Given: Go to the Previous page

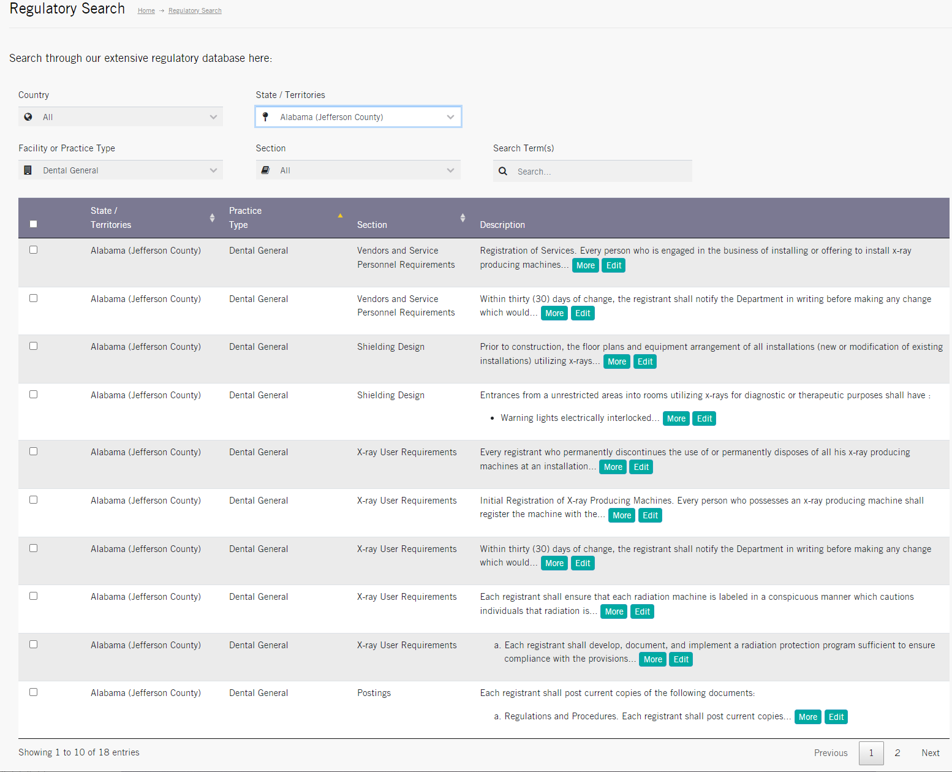Looking at the screenshot, I should coord(831,753).
